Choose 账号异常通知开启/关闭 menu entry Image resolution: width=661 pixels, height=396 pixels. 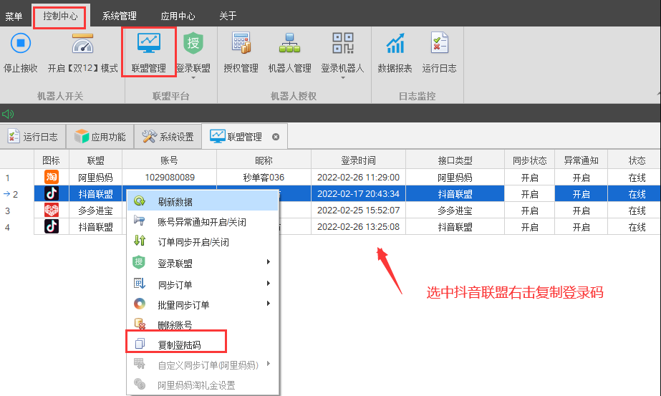[203, 222]
